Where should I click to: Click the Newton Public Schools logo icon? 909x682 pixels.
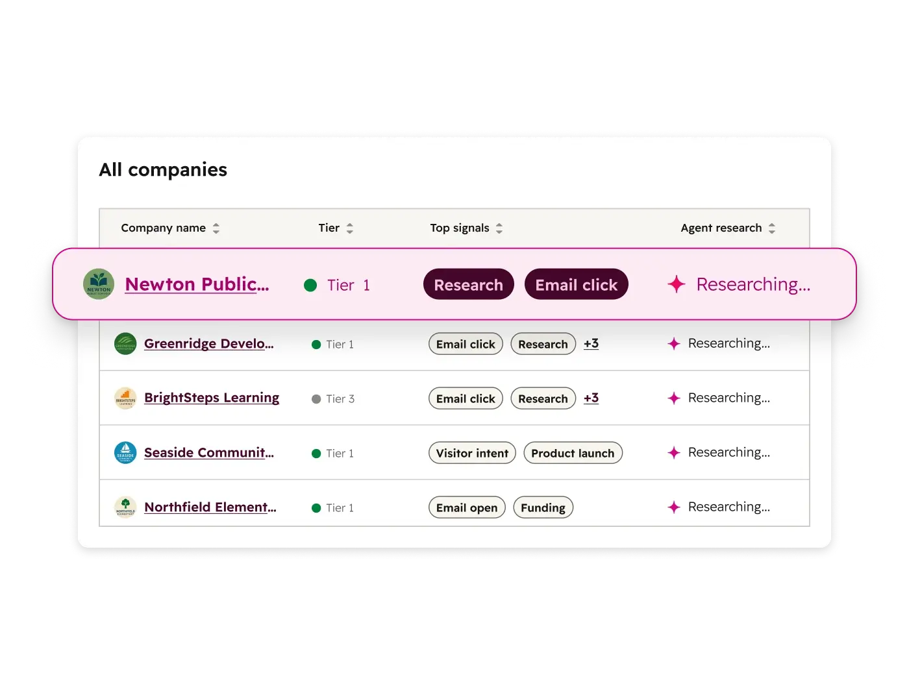click(x=99, y=284)
